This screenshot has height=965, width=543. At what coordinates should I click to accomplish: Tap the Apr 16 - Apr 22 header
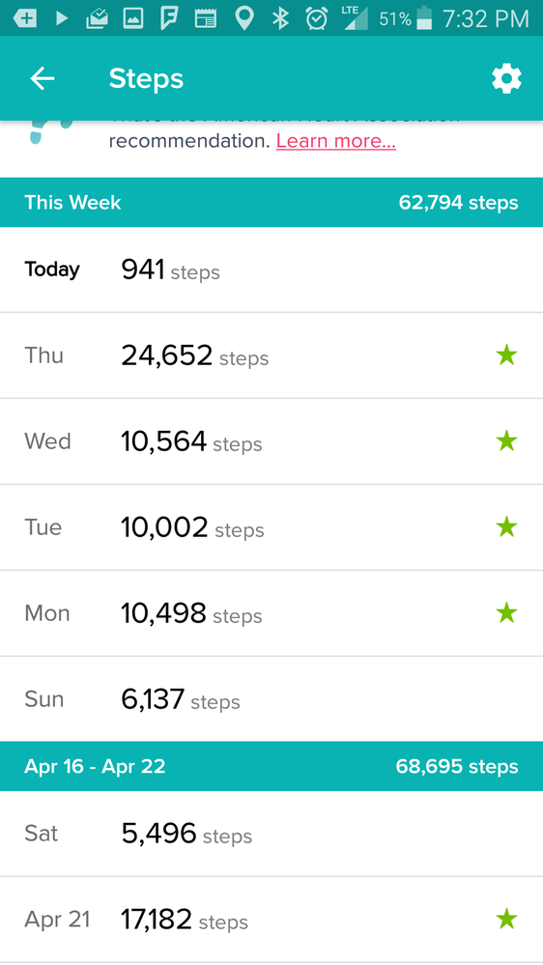(x=271, y=766)
